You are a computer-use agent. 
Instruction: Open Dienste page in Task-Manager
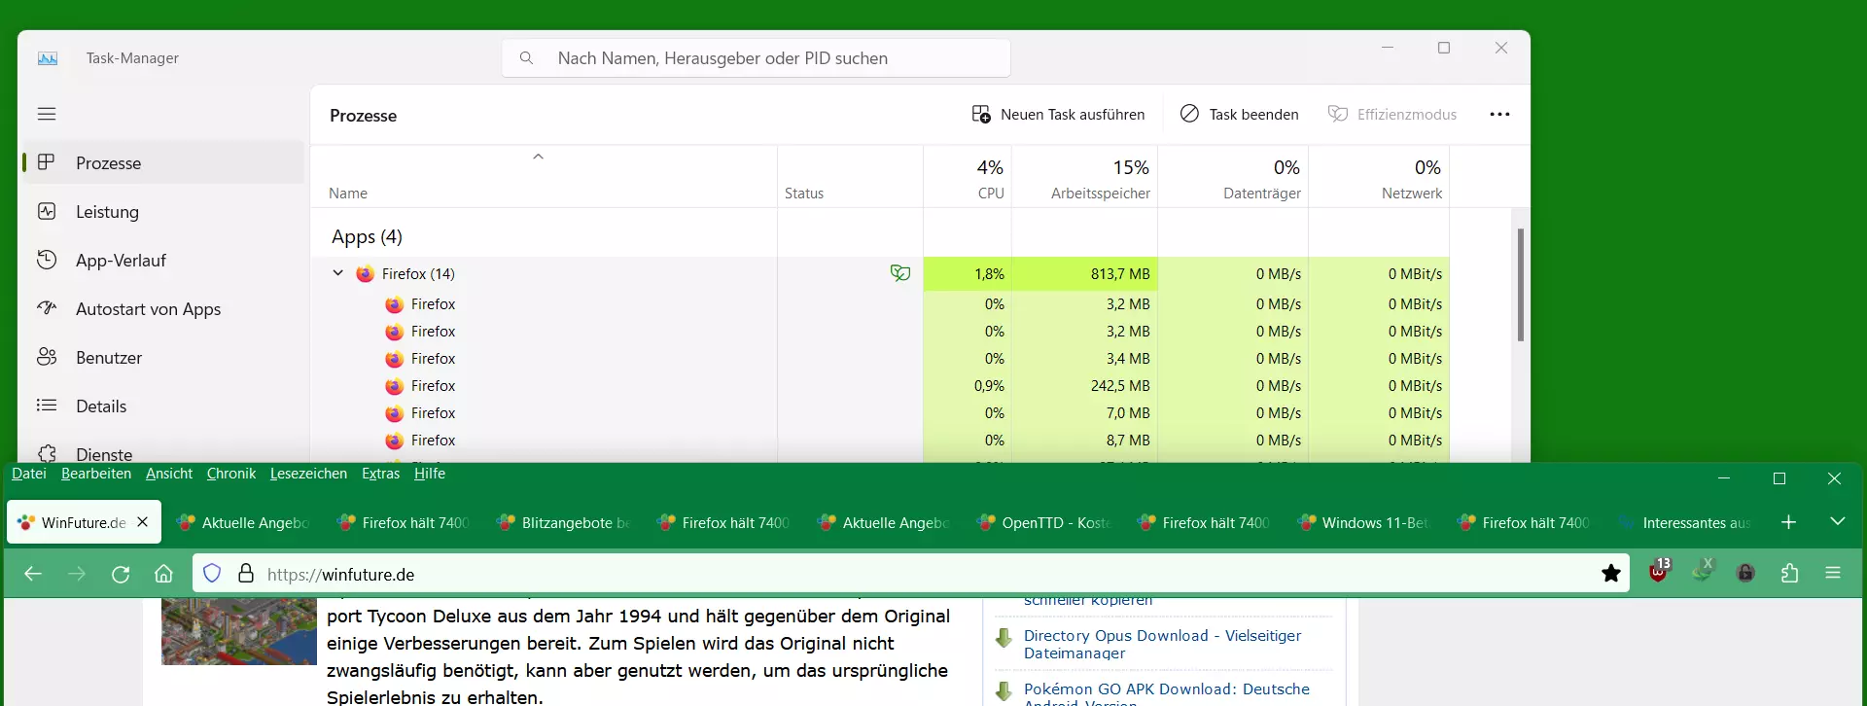[163, 452]
